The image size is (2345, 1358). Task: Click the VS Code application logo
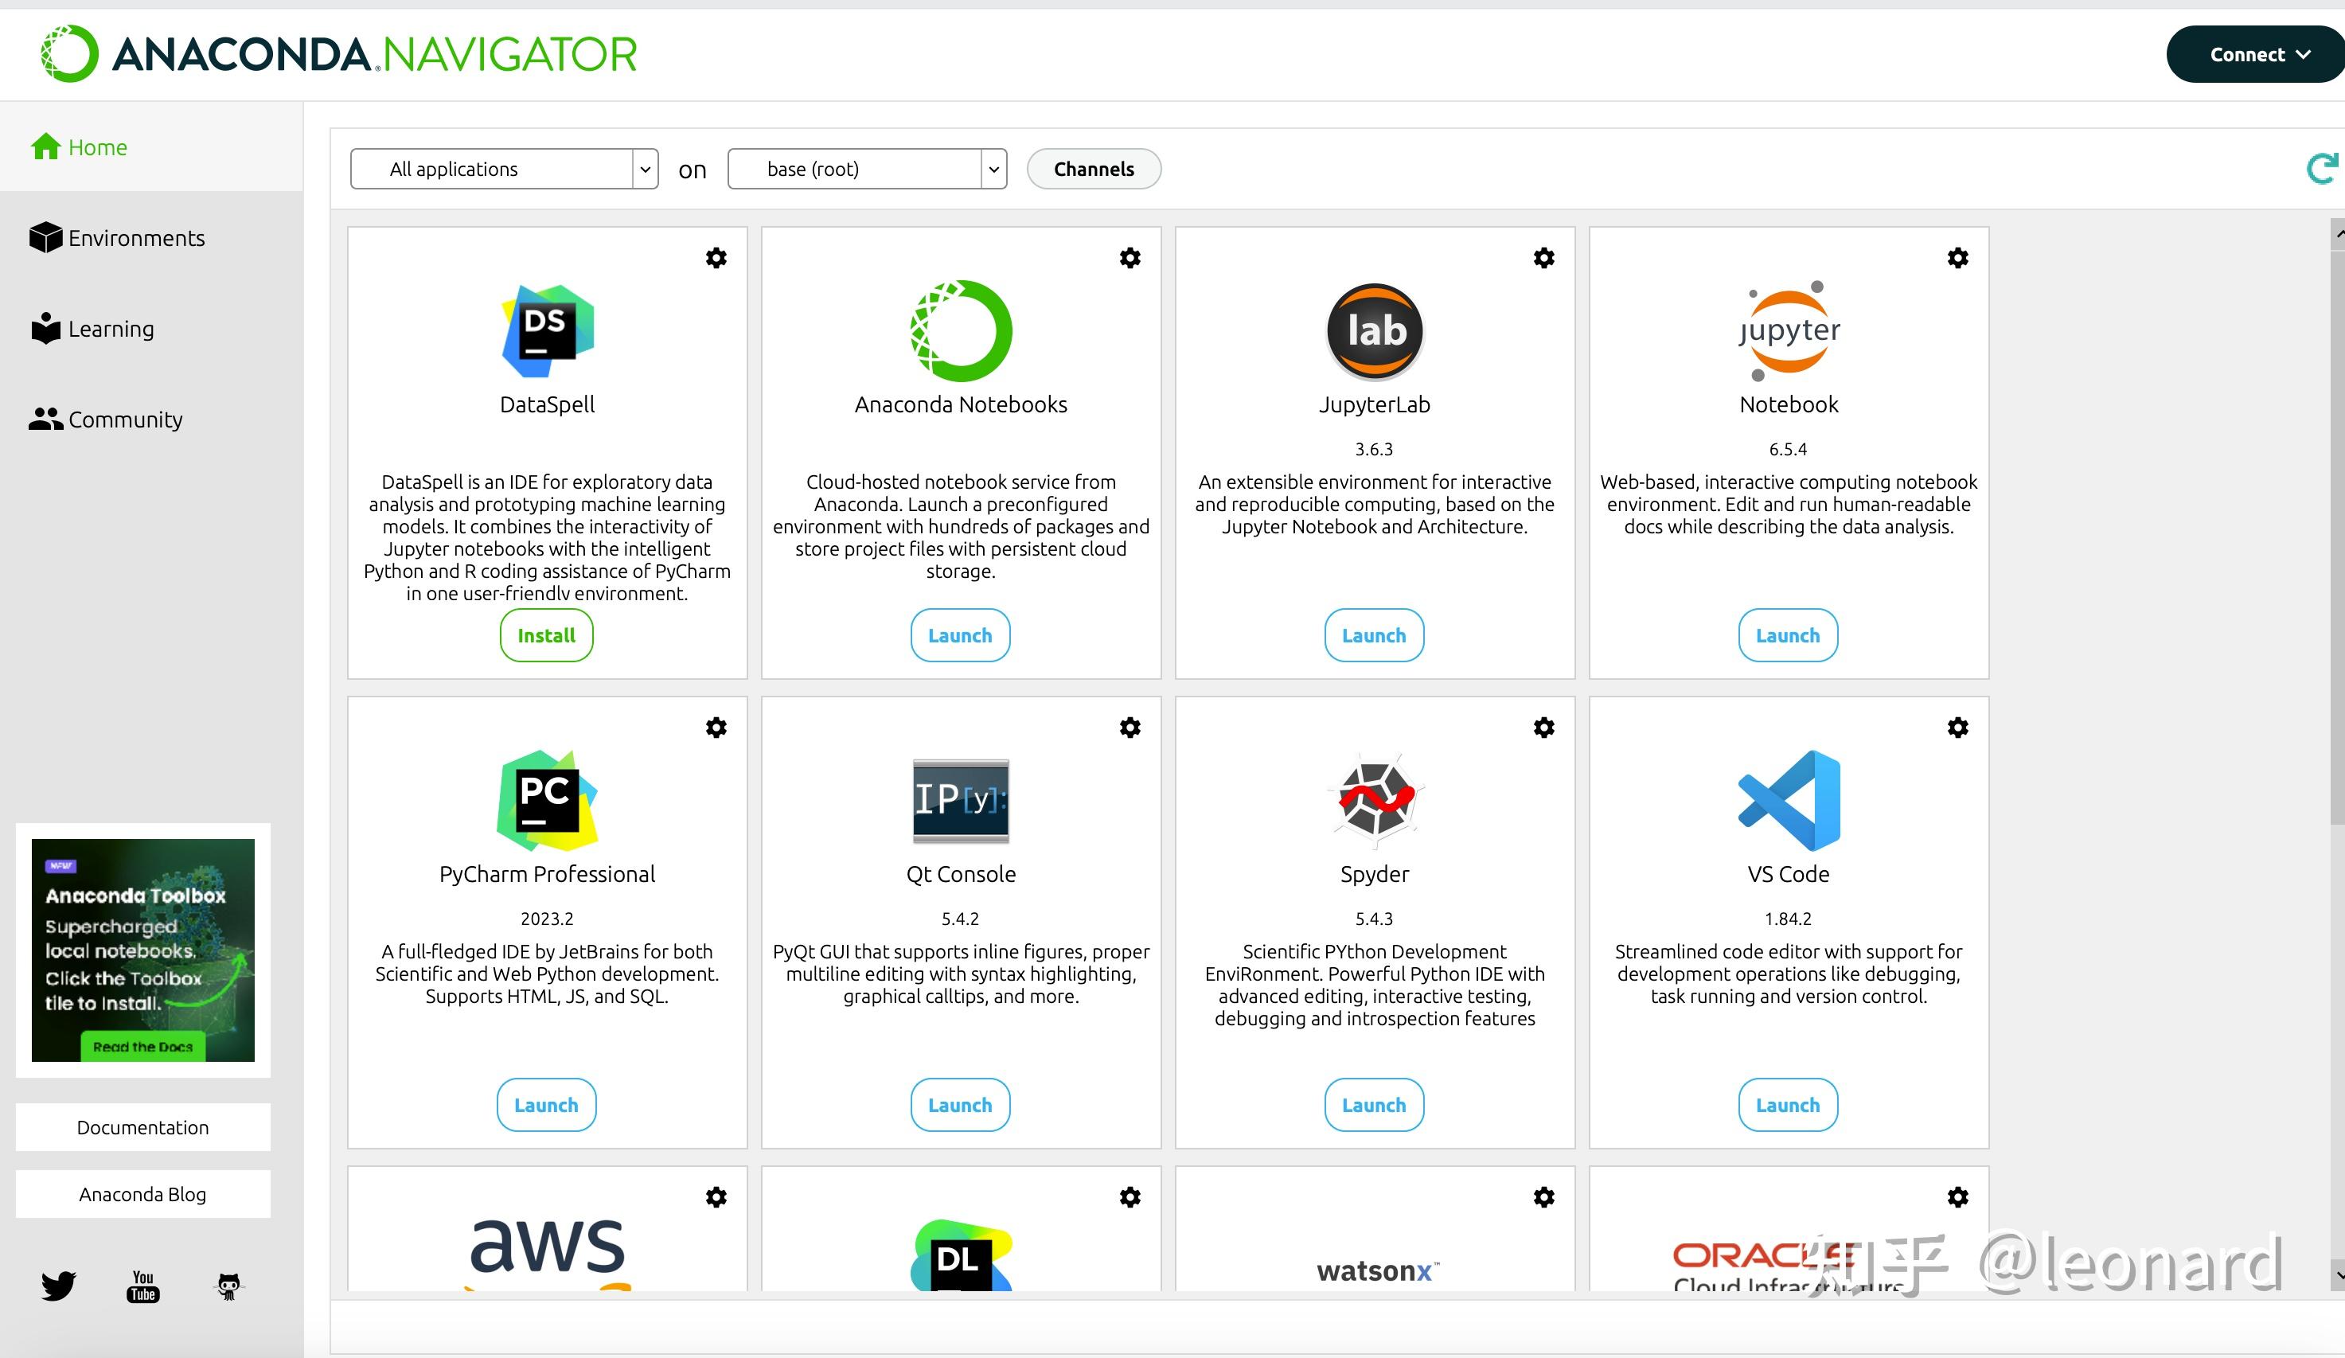pyautogui.click(x=1789, y=801)
